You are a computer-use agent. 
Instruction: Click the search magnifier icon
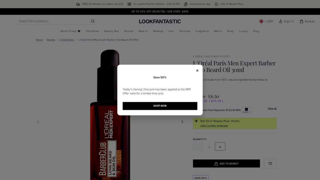click(93, 21)
